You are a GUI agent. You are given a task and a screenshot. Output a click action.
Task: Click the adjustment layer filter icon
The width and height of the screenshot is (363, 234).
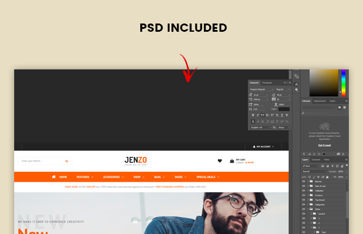coord(328,166)
